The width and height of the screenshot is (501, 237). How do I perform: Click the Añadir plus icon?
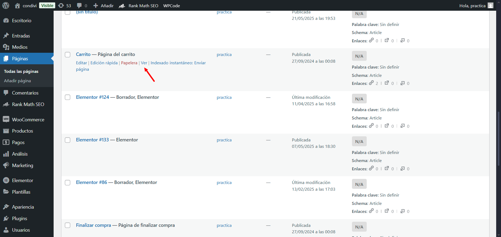coord(95,6)
